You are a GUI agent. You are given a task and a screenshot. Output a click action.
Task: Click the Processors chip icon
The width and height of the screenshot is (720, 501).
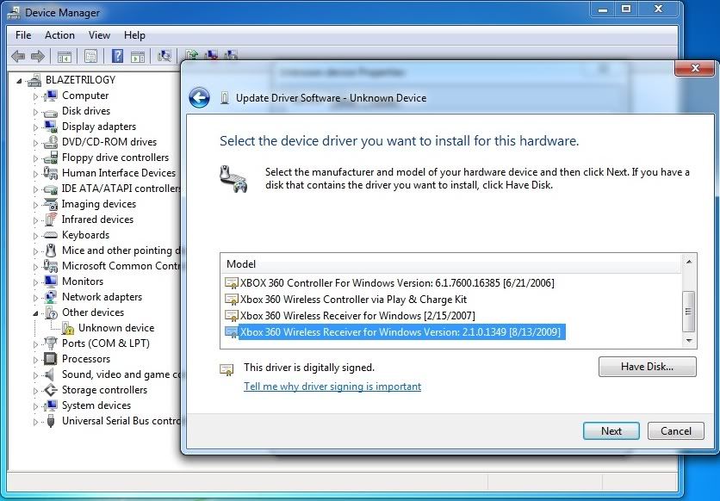click(51, 359)
